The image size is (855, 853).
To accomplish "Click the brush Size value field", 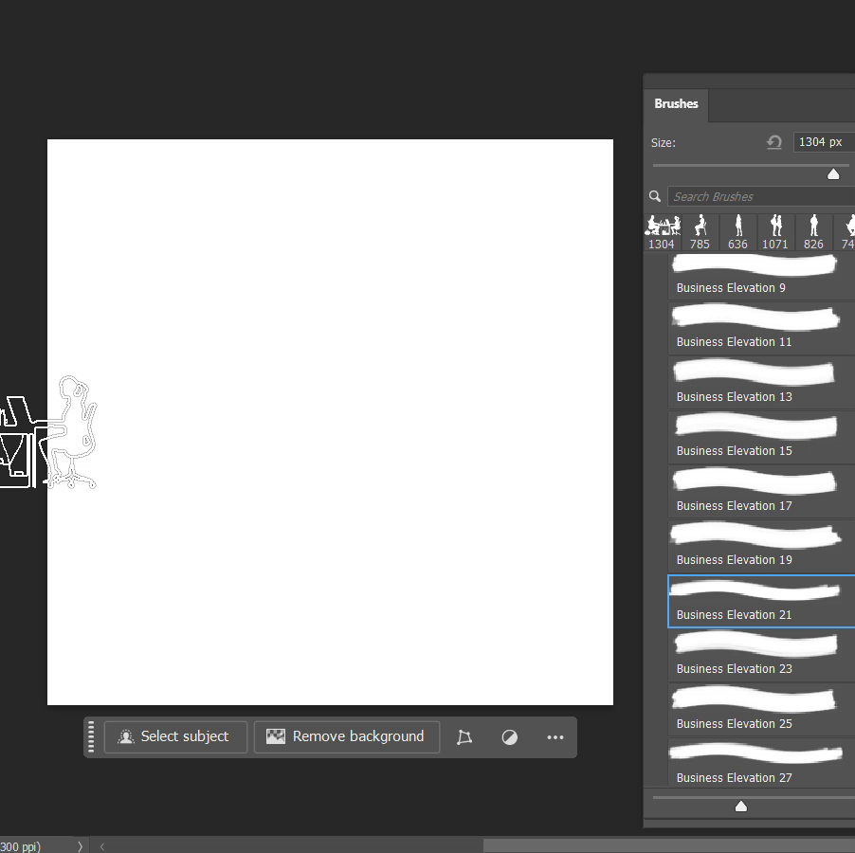I will click(822, 142).
